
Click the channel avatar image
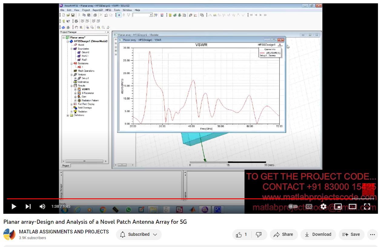(x=9, y=234)
